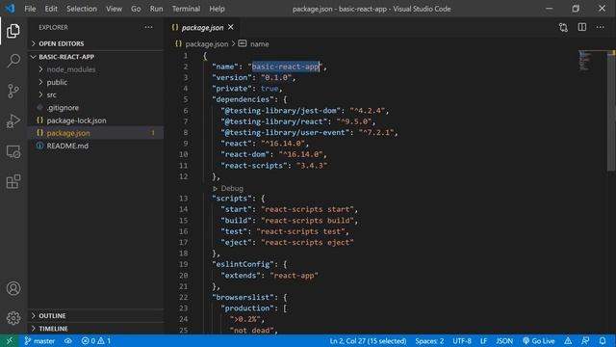Change file encoding UTF-8
Screen dimensions: 616x347
(462, 340)
